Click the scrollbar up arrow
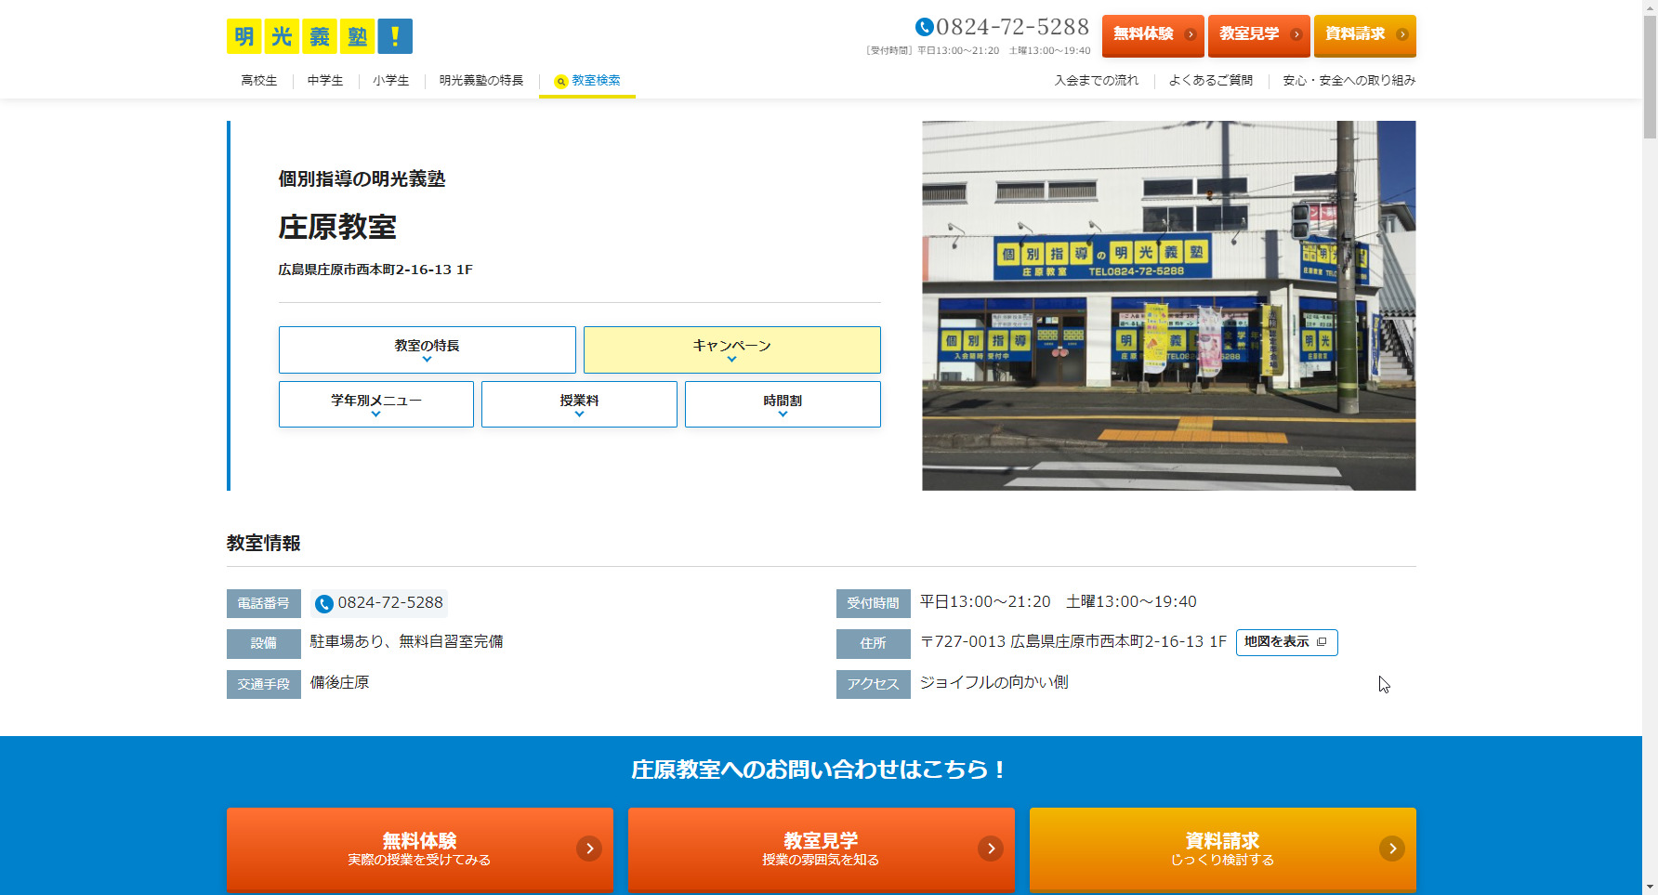This screenshot has height=895, width=1658. coord(1650,7)
